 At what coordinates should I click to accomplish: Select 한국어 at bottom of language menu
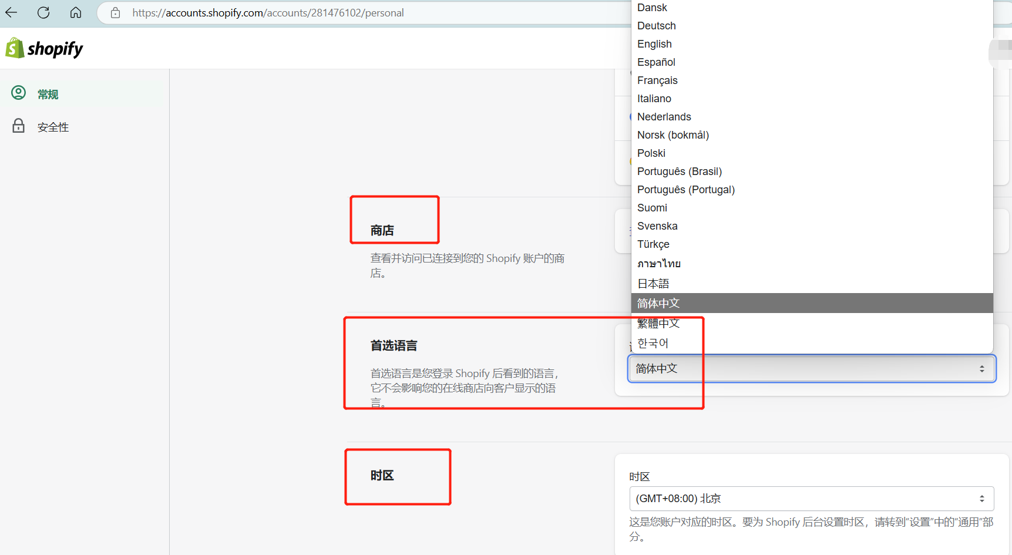(x=653, y=343)
